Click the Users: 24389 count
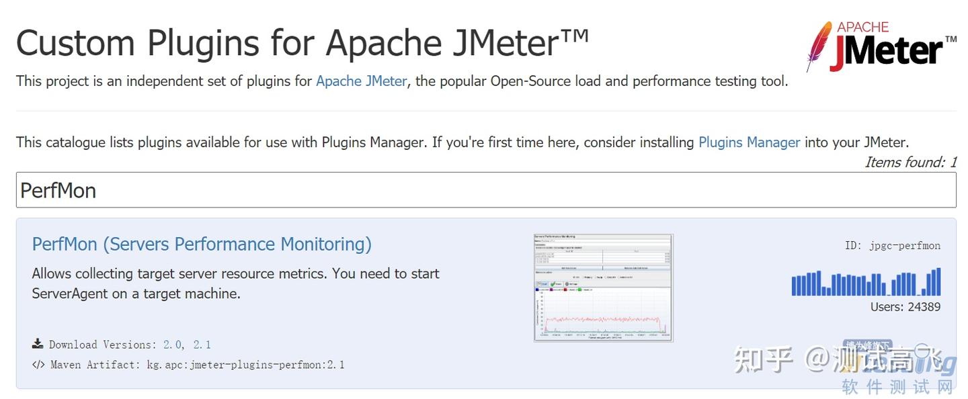The height and width of the screenshot is (399, 968). point(905,307)
